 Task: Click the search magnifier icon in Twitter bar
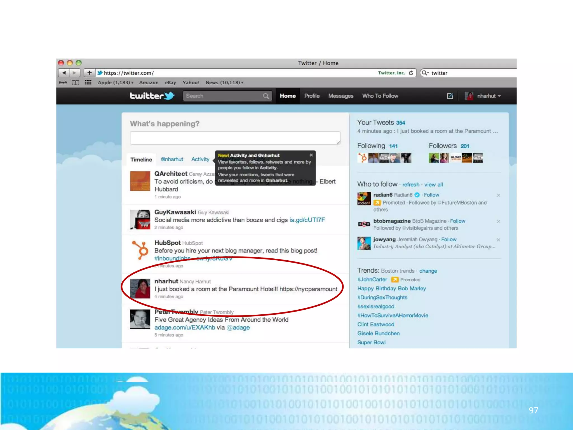[266, 96]
